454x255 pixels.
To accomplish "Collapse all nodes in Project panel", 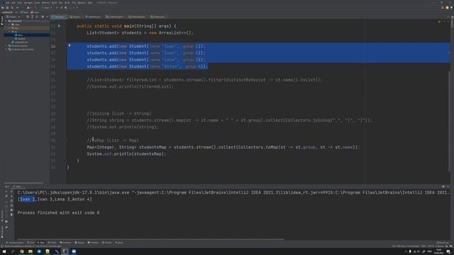I will (37, 17).
